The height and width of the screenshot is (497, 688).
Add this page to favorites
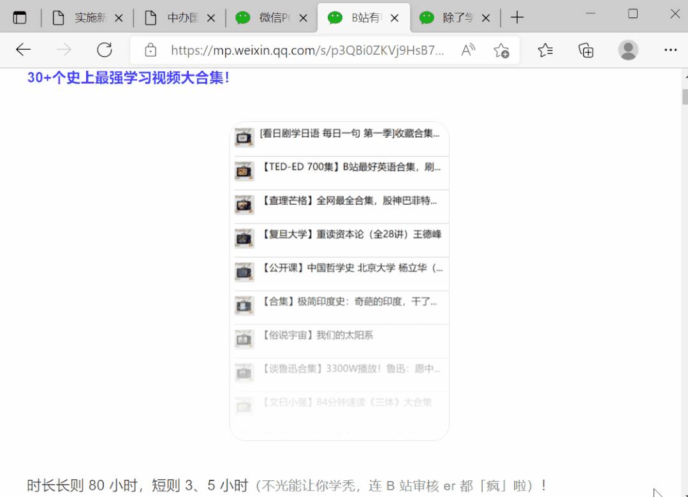pos(501,49)
